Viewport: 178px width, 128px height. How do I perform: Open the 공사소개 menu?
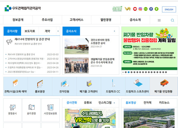click(135, 20)
